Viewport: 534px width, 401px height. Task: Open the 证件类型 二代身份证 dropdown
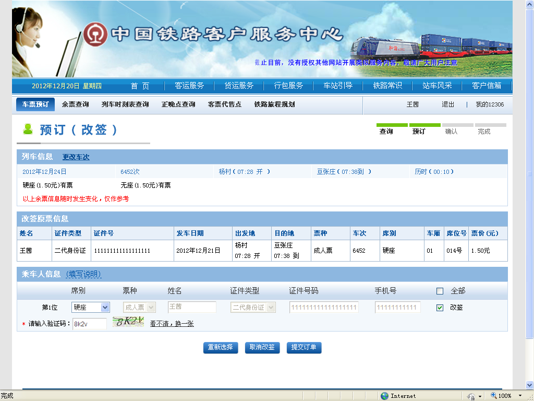(x=253, y=307)
